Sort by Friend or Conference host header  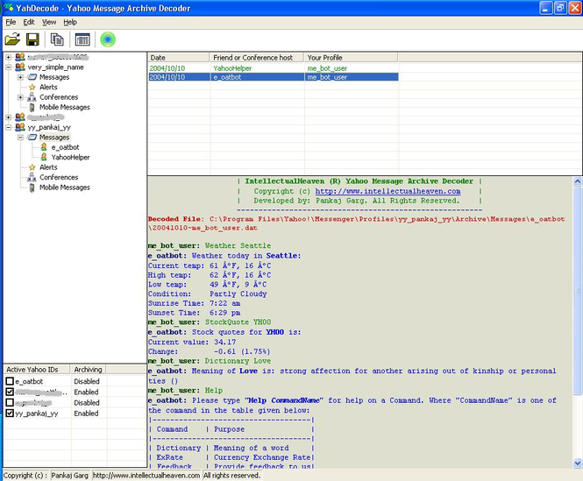pos(257,58)
